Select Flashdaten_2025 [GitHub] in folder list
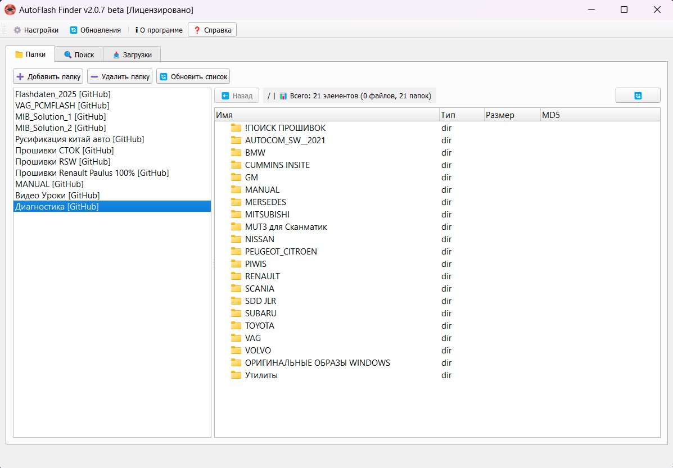 63,94
